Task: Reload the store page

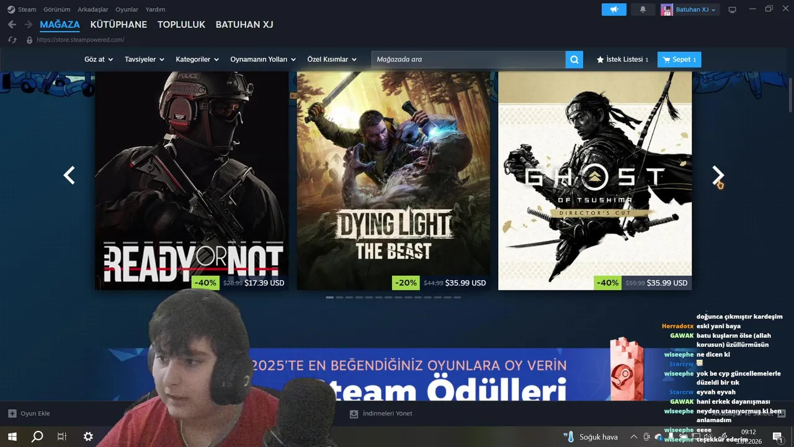Action: pyautogui.click(x=12, y=40)
